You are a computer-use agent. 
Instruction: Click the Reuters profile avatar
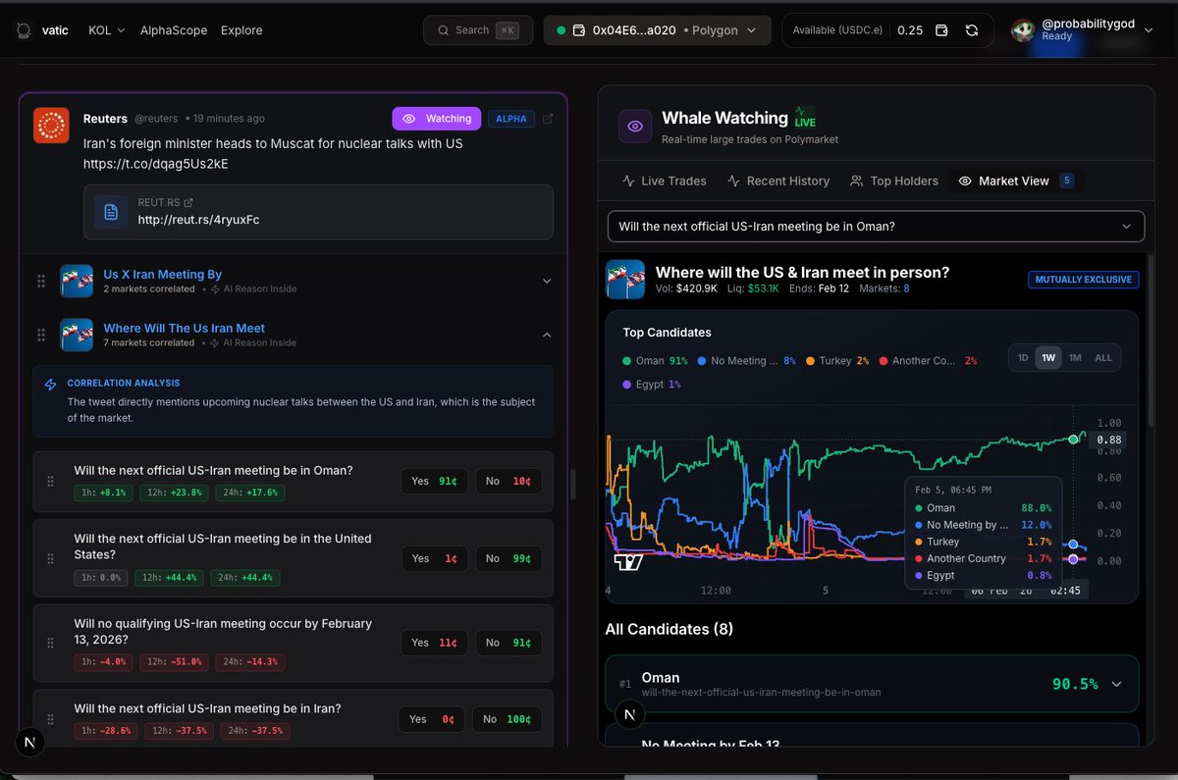point(51,126)
